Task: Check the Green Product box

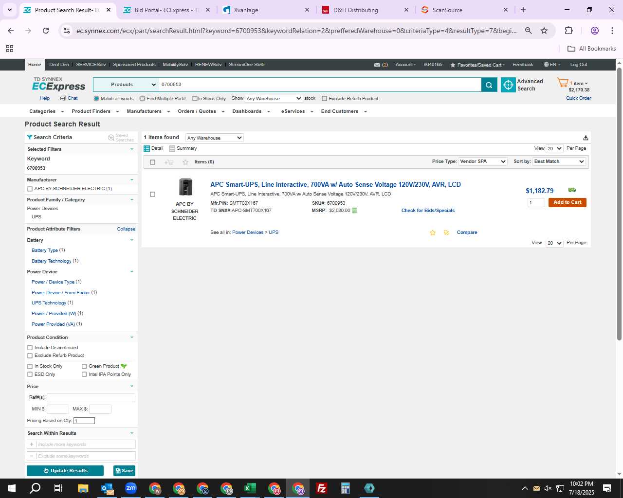Action: click(x=84, y=366)
